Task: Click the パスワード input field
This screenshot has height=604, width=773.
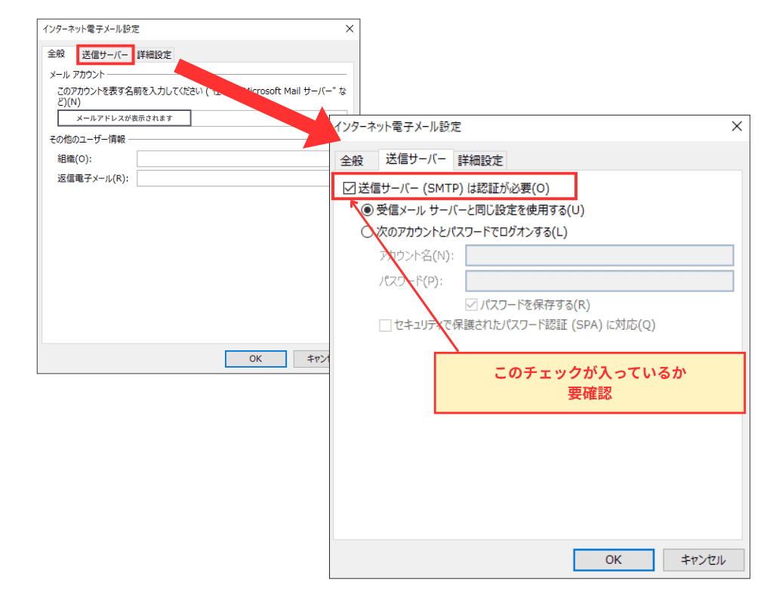Action: 599,282
